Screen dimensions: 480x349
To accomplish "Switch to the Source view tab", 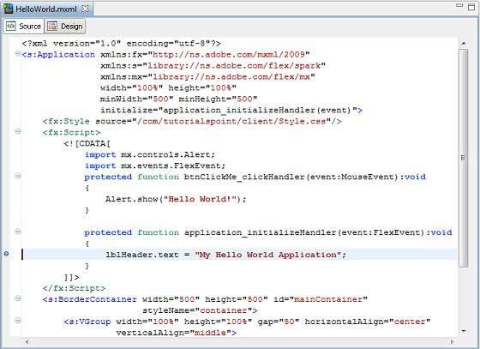I will [x=24, y=27].
